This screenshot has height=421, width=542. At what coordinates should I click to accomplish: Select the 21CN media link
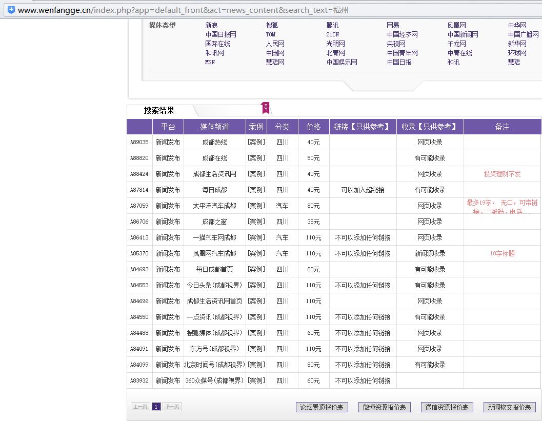332,34
